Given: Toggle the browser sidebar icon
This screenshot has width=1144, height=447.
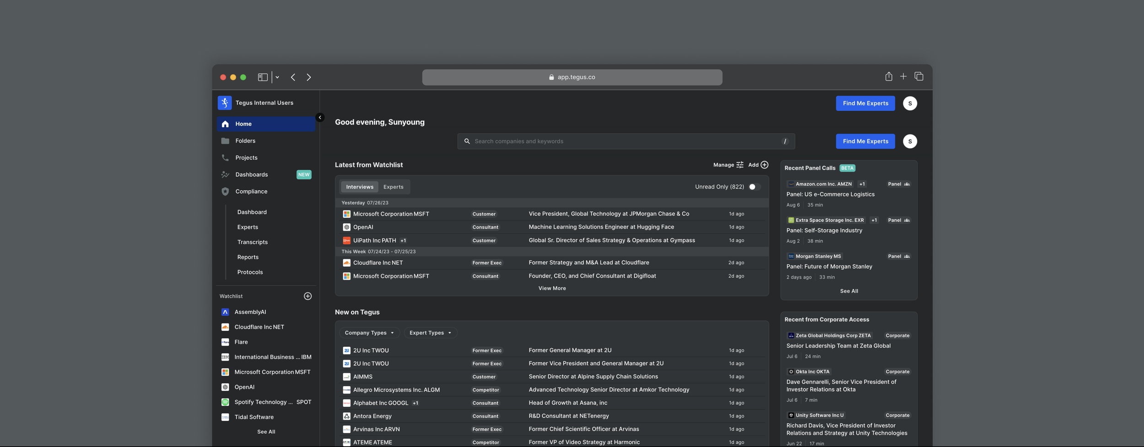Looking at the screenshot, I should 263,77.
